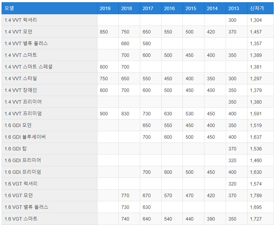Click 2019 value 800 in 스마트 스페셜 row

104,67
